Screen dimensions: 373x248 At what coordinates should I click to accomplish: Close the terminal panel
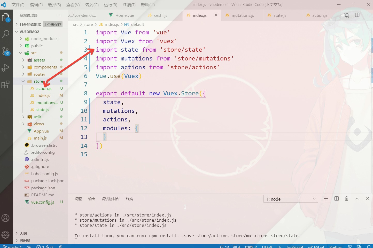pos(367,199)
